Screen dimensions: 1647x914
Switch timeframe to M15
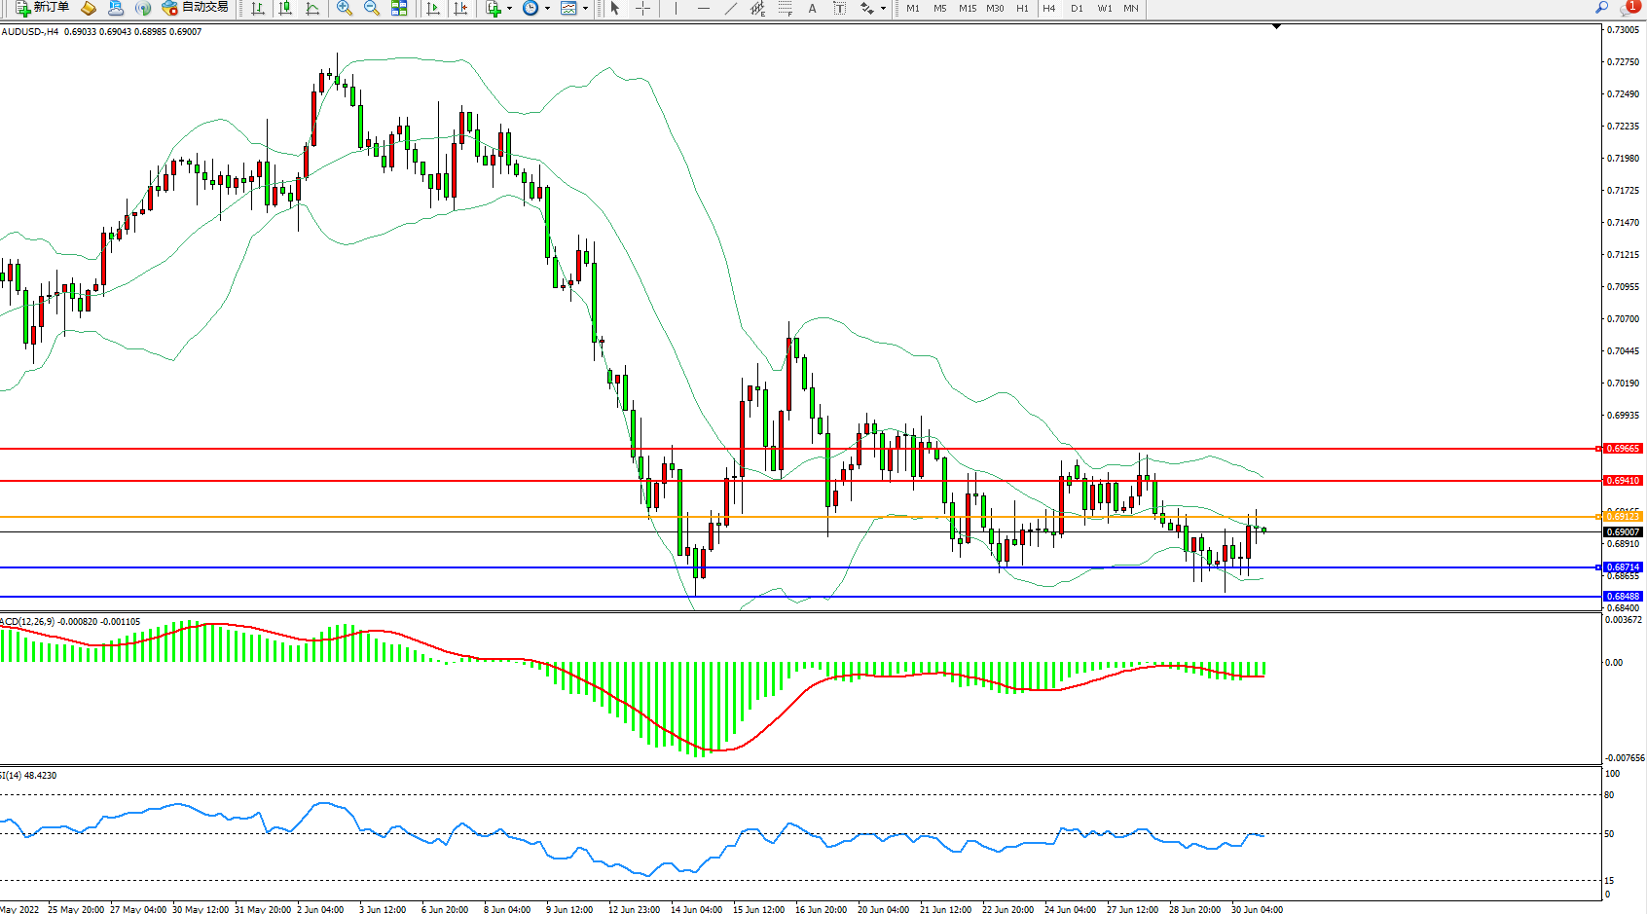pyautogui.click(x=968, y=8)
